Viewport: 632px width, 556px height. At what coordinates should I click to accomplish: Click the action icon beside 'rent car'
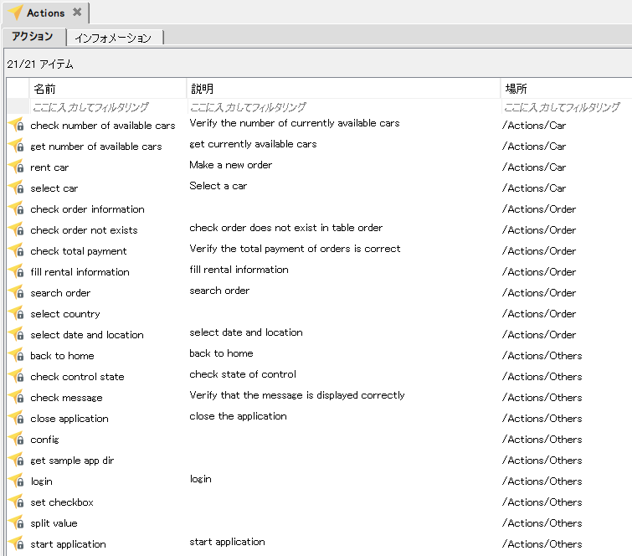coord(16,167)
